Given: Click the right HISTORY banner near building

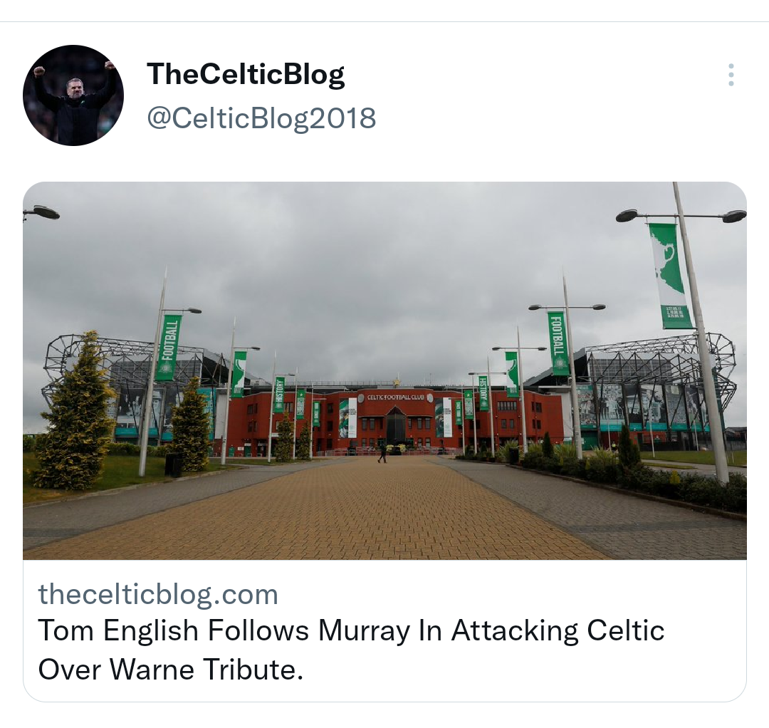Looking at the screenshot, I should pos(483,392).
